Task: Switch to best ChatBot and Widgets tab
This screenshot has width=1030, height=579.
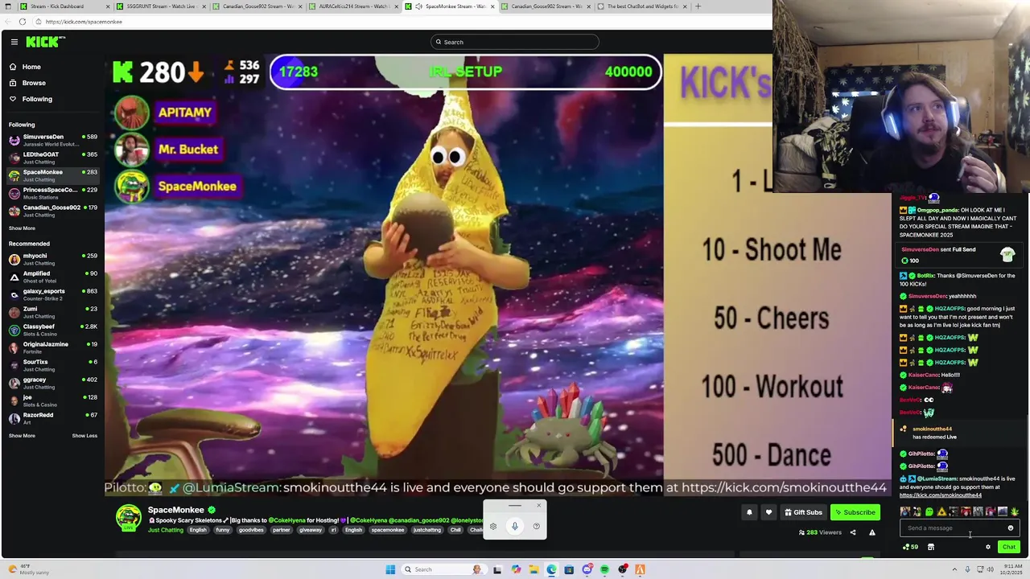Action: pos(641,6)
